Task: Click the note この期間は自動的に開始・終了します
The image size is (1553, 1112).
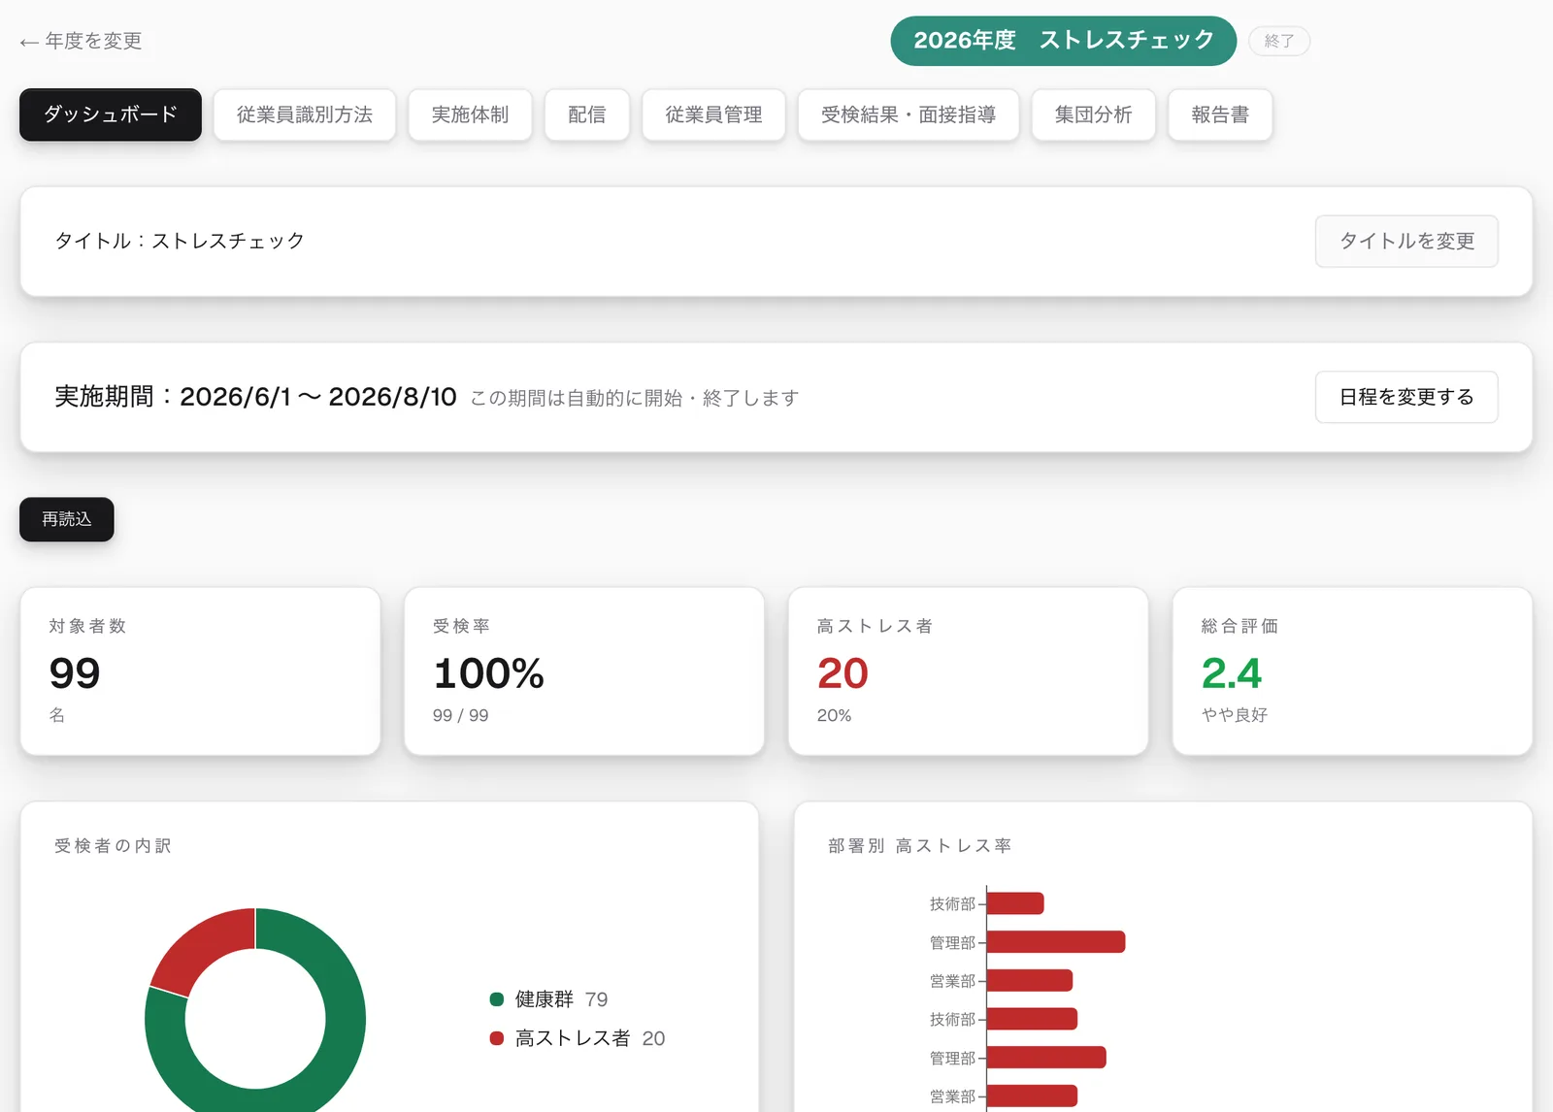Action: [635, 398]
